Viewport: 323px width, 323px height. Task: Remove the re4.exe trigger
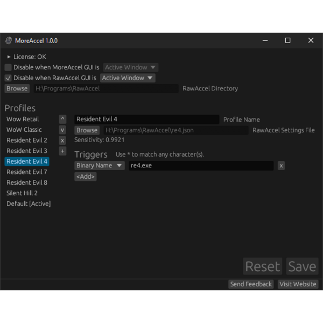click(x=281, y=166)
